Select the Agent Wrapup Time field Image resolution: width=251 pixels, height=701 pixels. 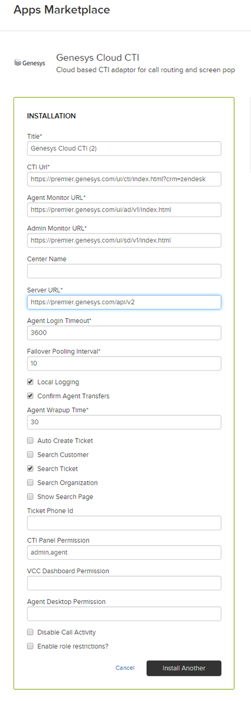point(124,423)
